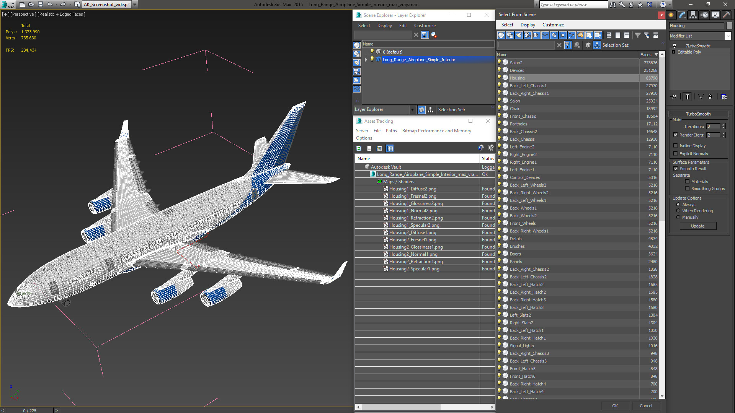Uncheck the Render Iters checkbox
Screen dimensions: 735x413
pyautogui.click(x=676, y=135)
